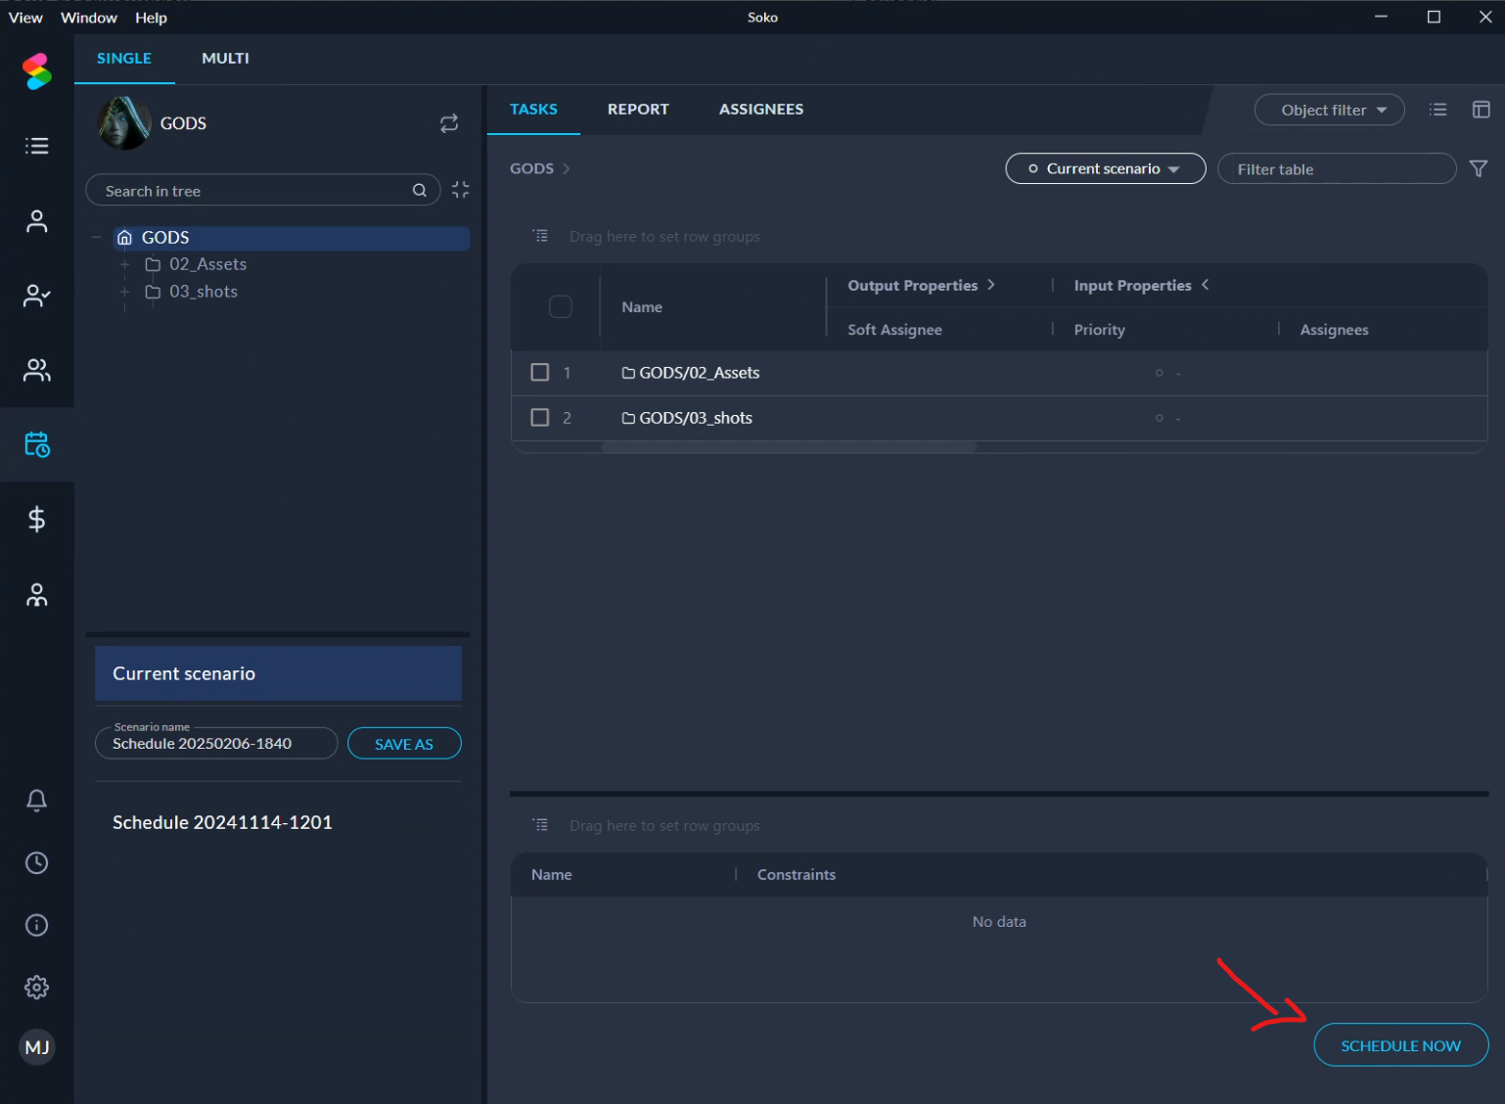Viewport: 1505px width, 1104px height.
Task: Click the Constraints column header
Action: click(797, 874)
